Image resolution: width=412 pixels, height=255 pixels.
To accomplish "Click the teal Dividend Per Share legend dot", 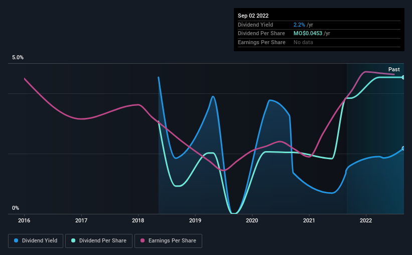I will 73,240.
